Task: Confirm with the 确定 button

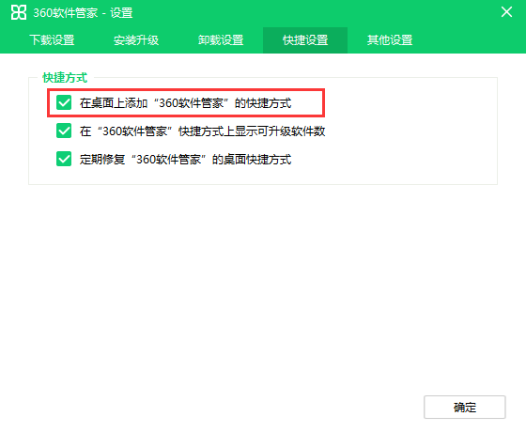Action: click(465, 408)
